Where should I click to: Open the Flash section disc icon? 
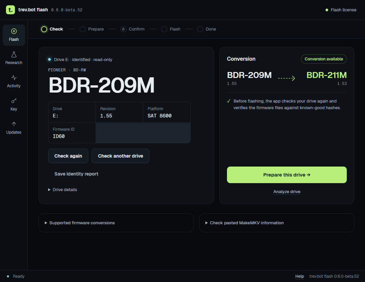(14, 31)
